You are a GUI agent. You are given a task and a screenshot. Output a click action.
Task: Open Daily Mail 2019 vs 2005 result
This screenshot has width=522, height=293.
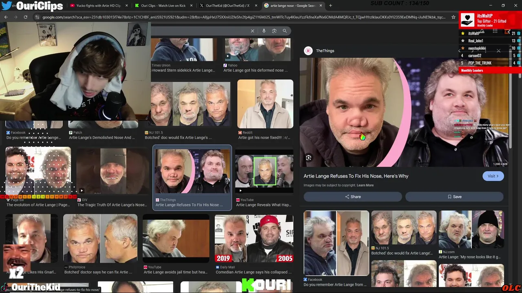[254, 244]
